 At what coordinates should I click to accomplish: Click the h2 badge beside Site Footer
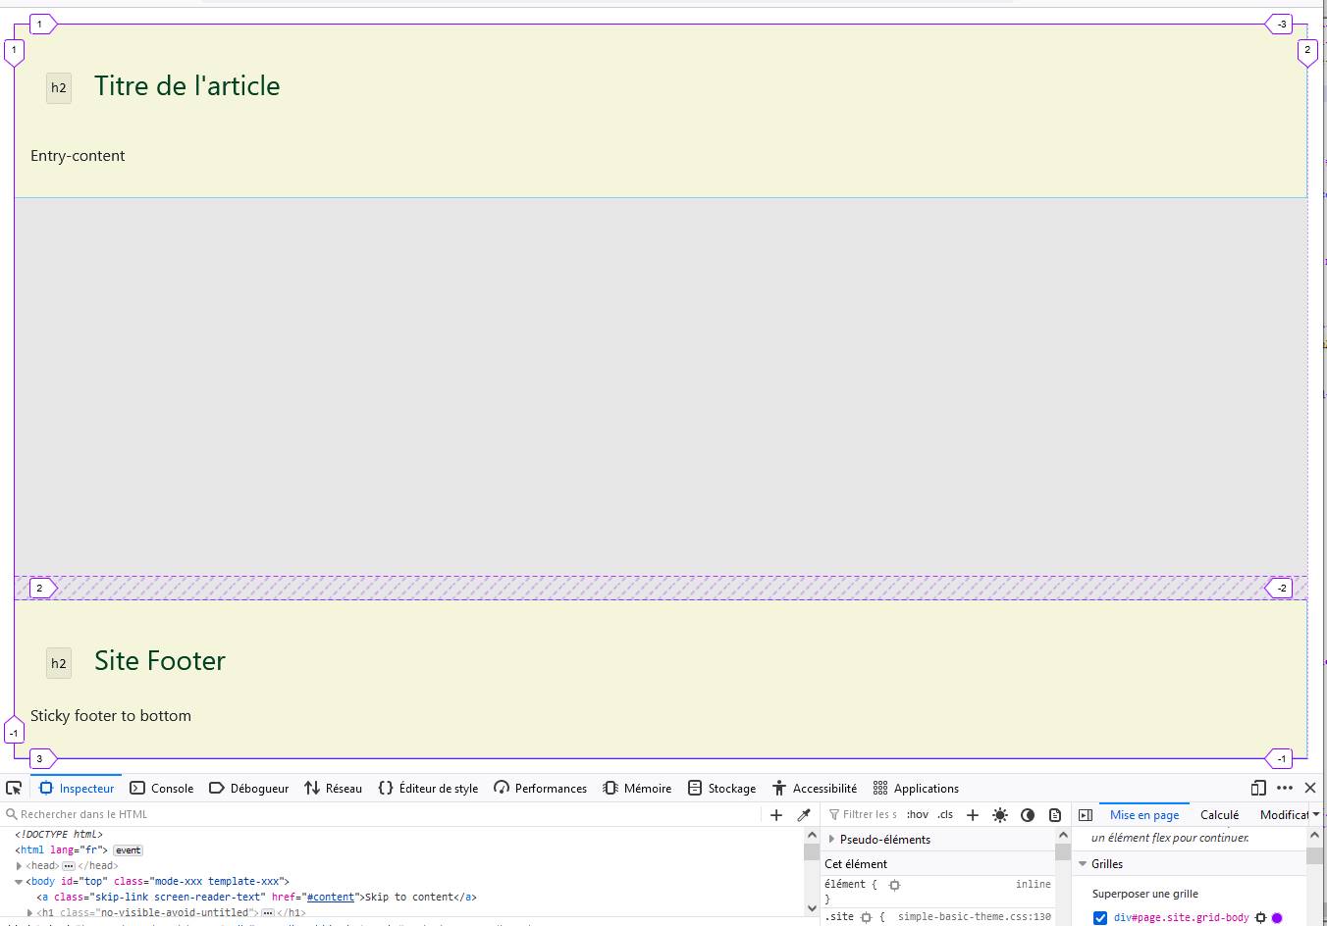(59, 663)
